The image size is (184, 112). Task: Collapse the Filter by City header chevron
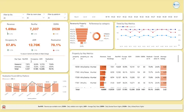tap(23, 14)
